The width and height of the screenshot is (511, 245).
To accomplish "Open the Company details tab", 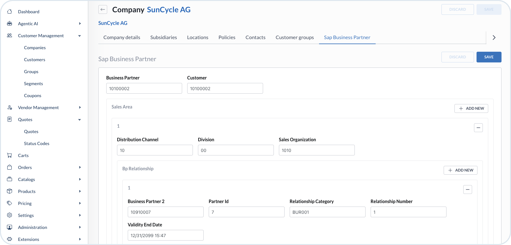I will [122, 38].
